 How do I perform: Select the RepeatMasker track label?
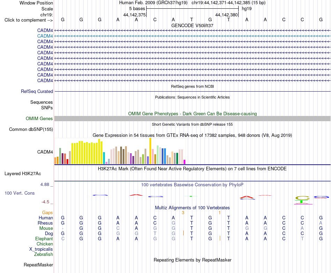38,265
